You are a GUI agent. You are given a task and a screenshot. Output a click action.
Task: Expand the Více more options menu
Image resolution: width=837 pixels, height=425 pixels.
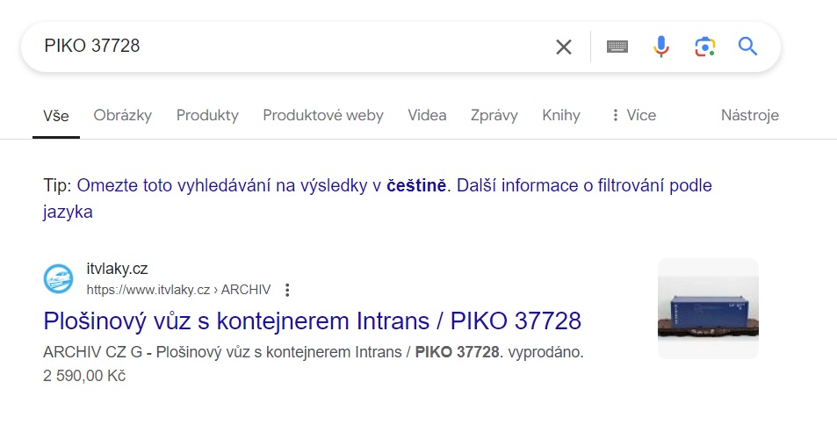tap(633, 115)
